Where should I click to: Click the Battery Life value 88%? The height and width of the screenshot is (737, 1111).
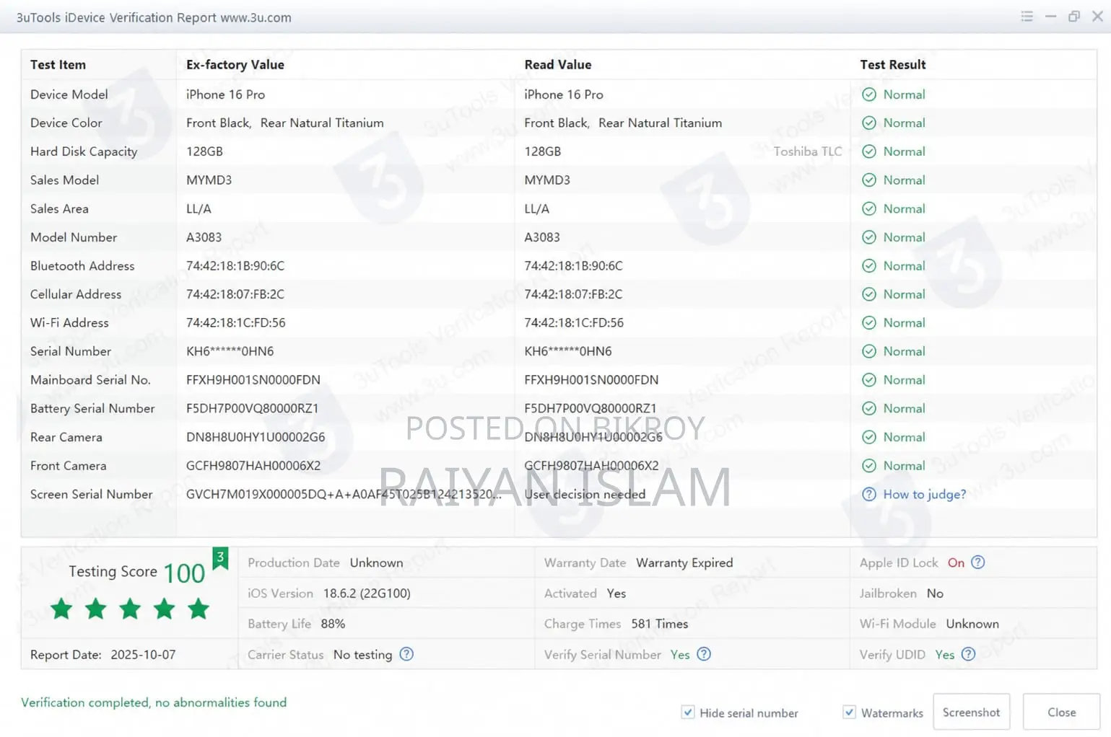click(x=333, y=624)
